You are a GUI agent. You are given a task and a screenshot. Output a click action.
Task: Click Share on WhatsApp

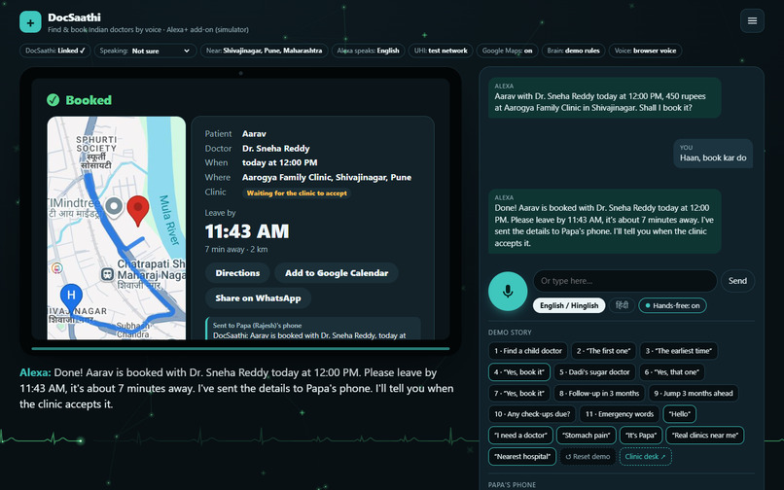(258, 298)
